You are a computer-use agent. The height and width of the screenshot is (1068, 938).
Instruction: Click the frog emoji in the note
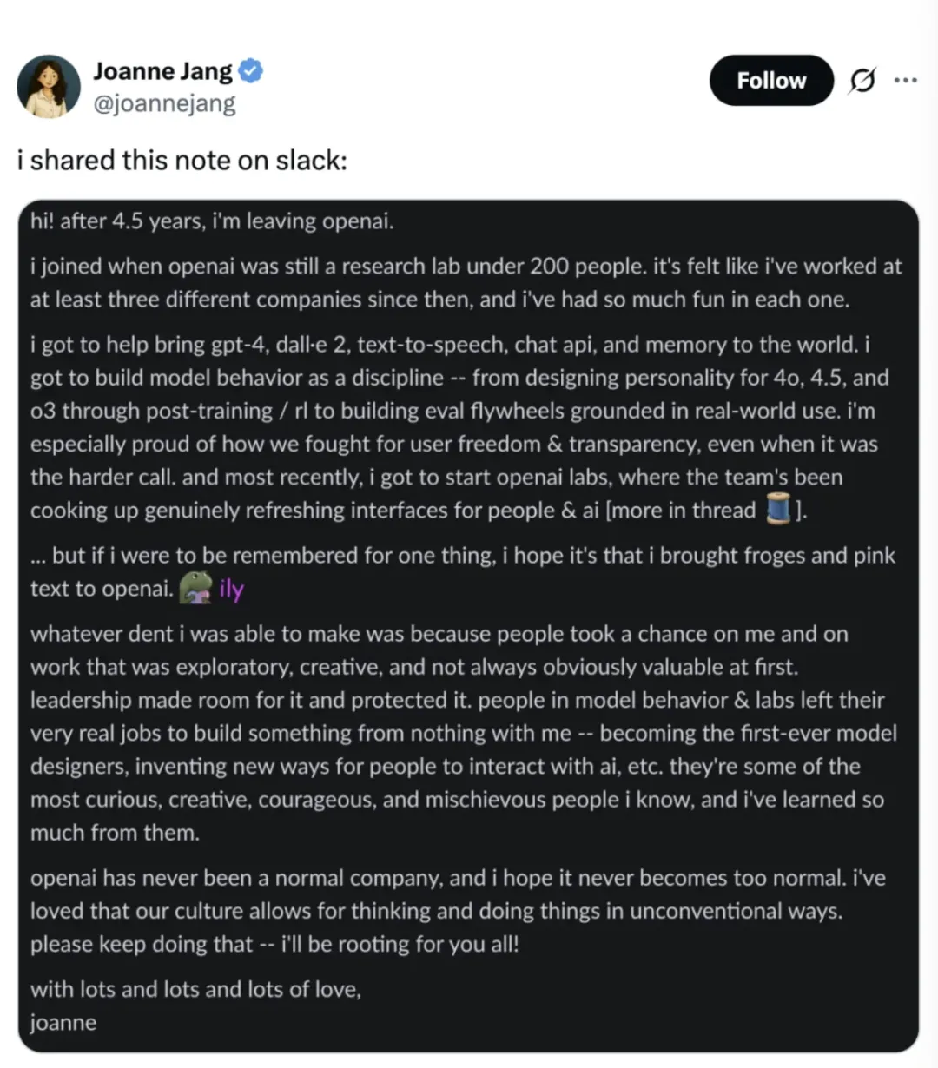pyautogui.click(x=195, y=589)
